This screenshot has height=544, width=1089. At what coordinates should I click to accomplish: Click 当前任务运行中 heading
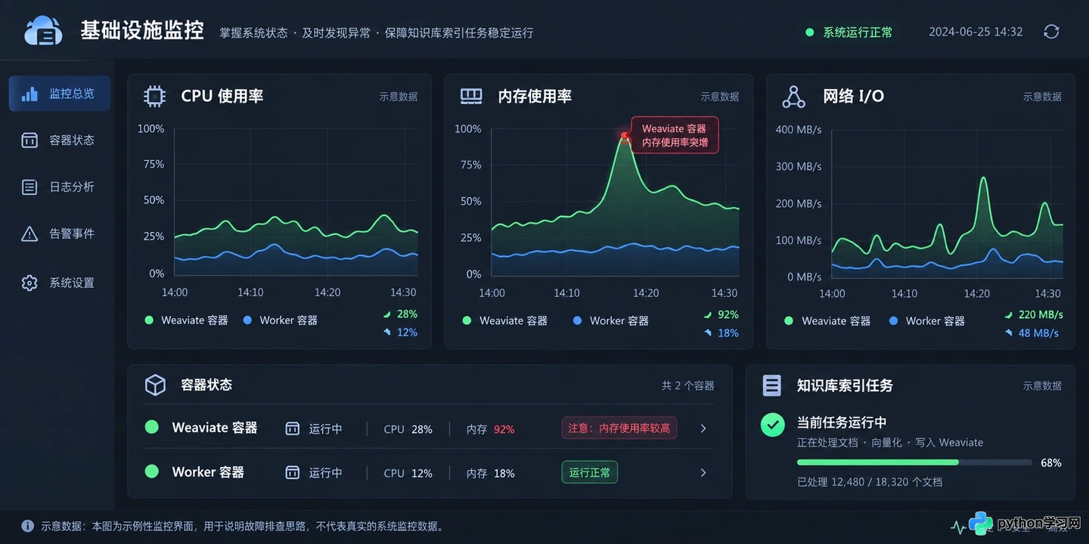(842, 422)
